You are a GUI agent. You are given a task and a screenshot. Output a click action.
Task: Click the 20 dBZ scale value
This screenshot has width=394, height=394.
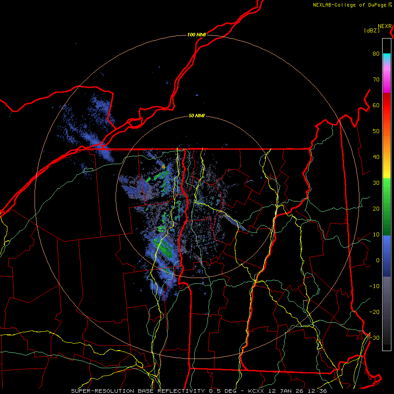coord(376,208)
